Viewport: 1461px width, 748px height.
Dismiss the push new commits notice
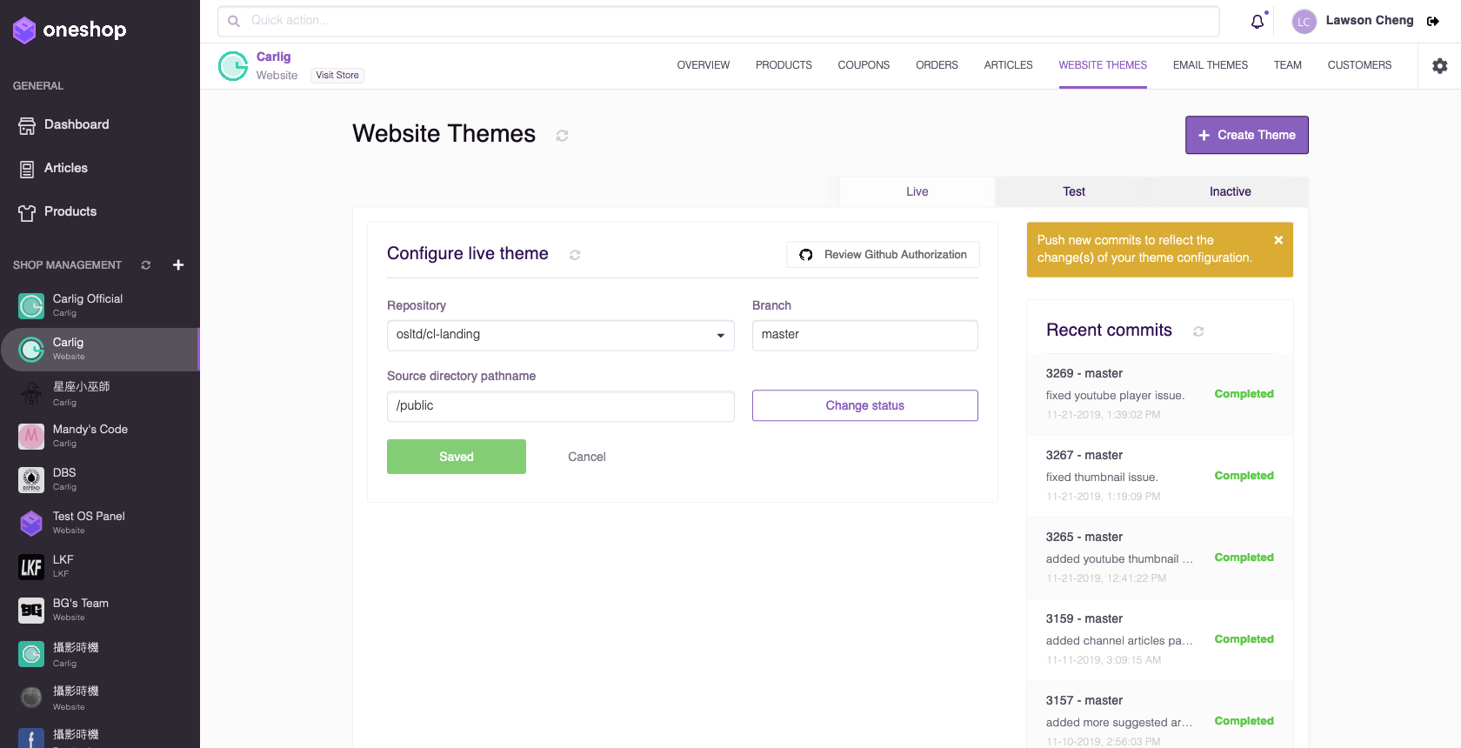tap(1278, 240)
